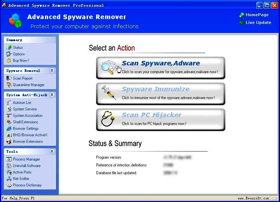Open Uninstall Software tool
The image size is (280, 202).
[x=27, y=166]
